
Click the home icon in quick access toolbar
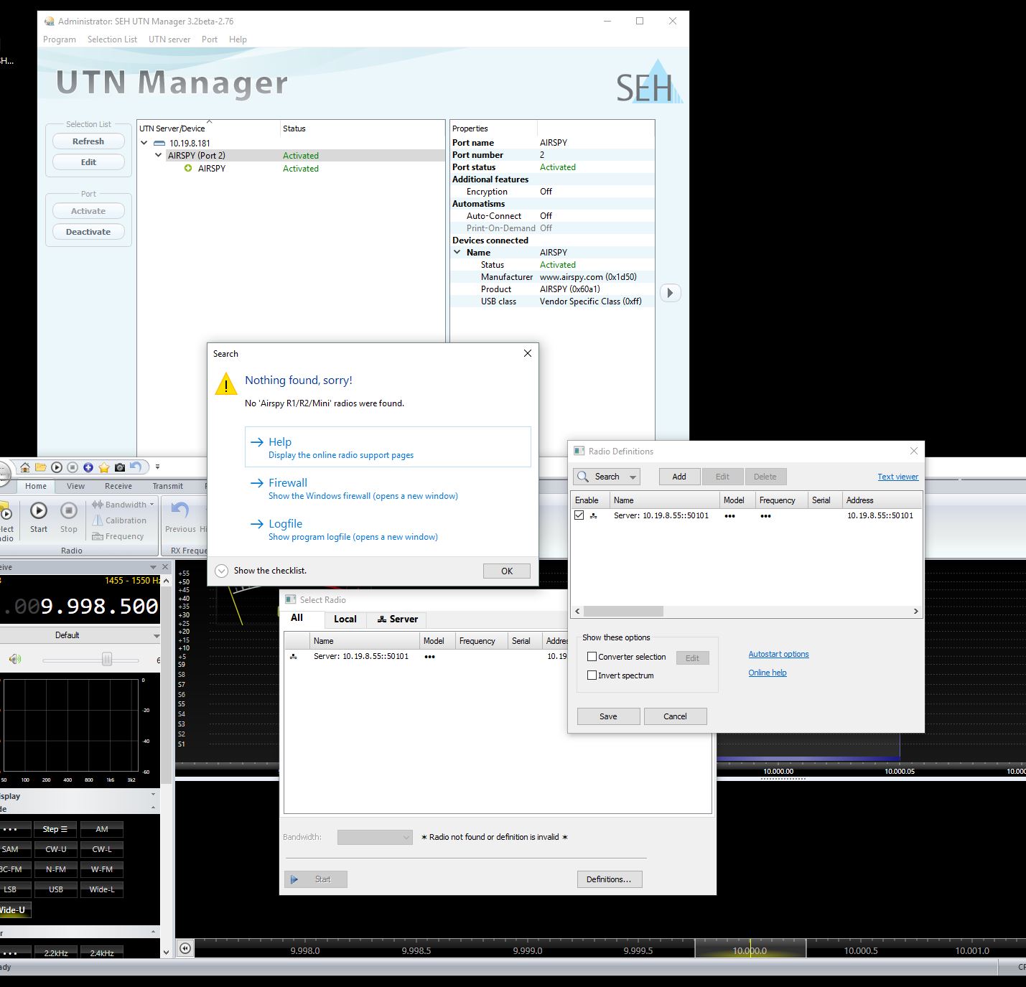[x=25, y=467]
